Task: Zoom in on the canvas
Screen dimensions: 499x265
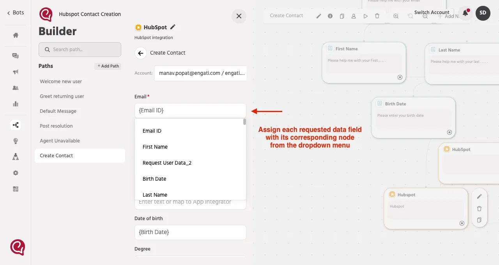Action: 396,16
